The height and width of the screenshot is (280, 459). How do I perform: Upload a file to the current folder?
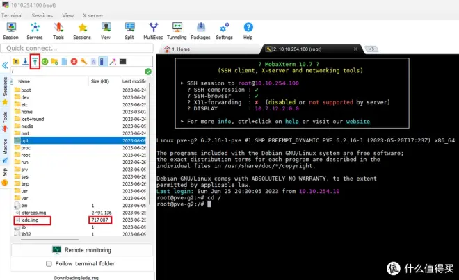point(35,61)
